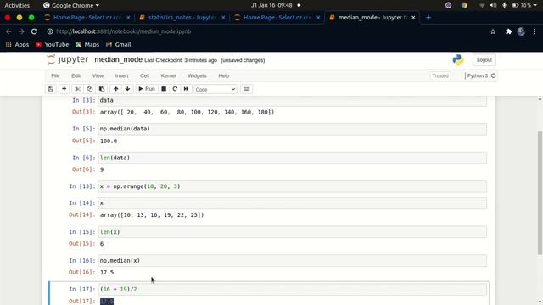Move the selected cell up
The height and width of the screenshot is (305, 543).
point(115,89)
